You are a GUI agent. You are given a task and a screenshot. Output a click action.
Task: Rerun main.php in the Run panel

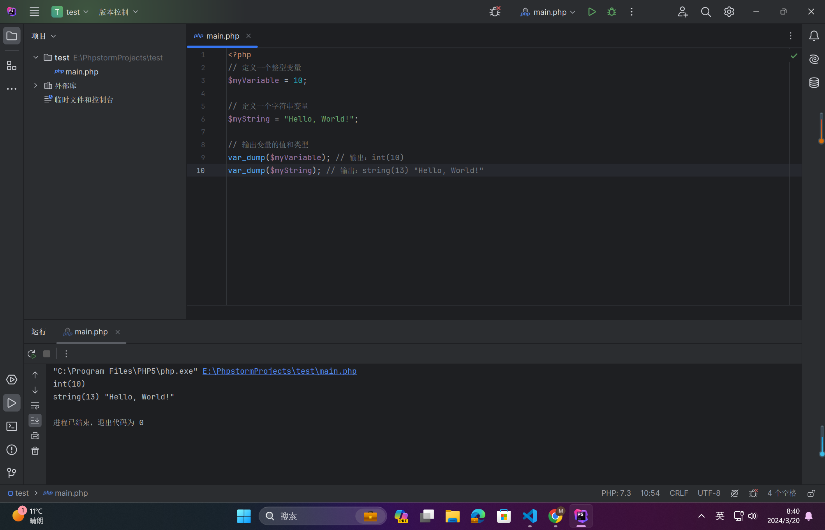(32, 354)
